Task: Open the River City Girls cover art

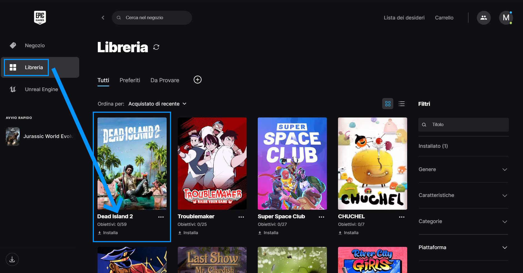Action: pyautogui.click(x=372, y=260)
